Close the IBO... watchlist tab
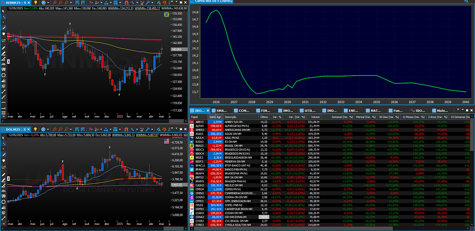 (207, 110)
